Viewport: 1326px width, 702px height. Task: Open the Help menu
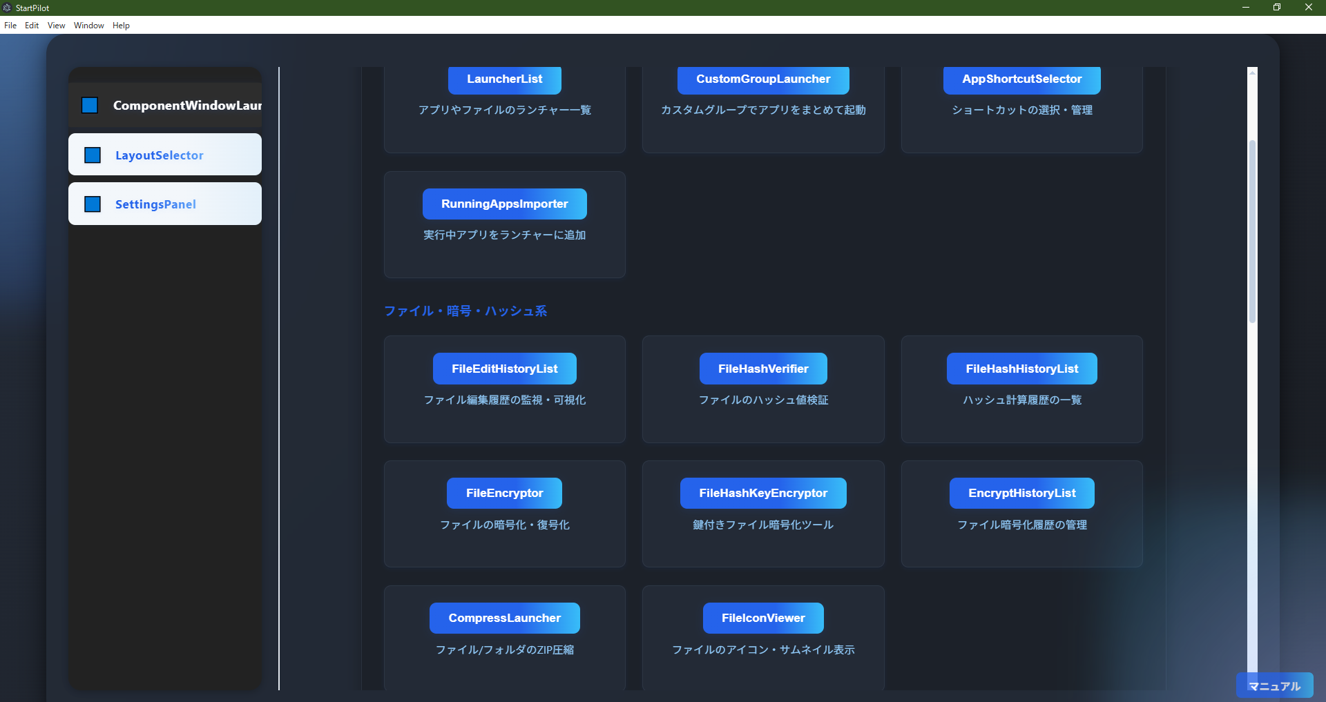click(x=121, y=26)
